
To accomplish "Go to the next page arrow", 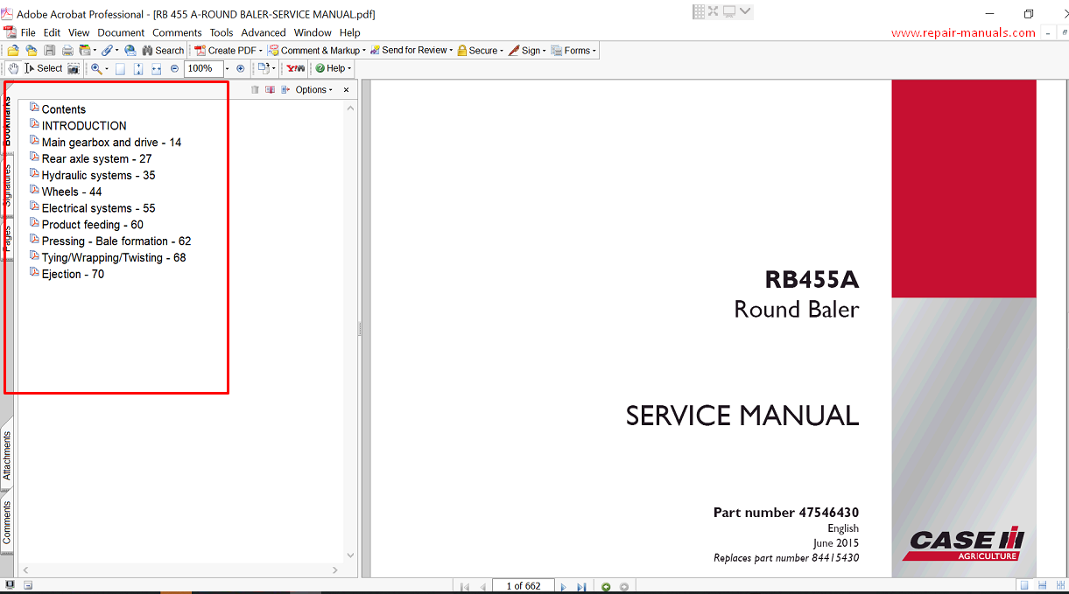I will coord(563,586).
